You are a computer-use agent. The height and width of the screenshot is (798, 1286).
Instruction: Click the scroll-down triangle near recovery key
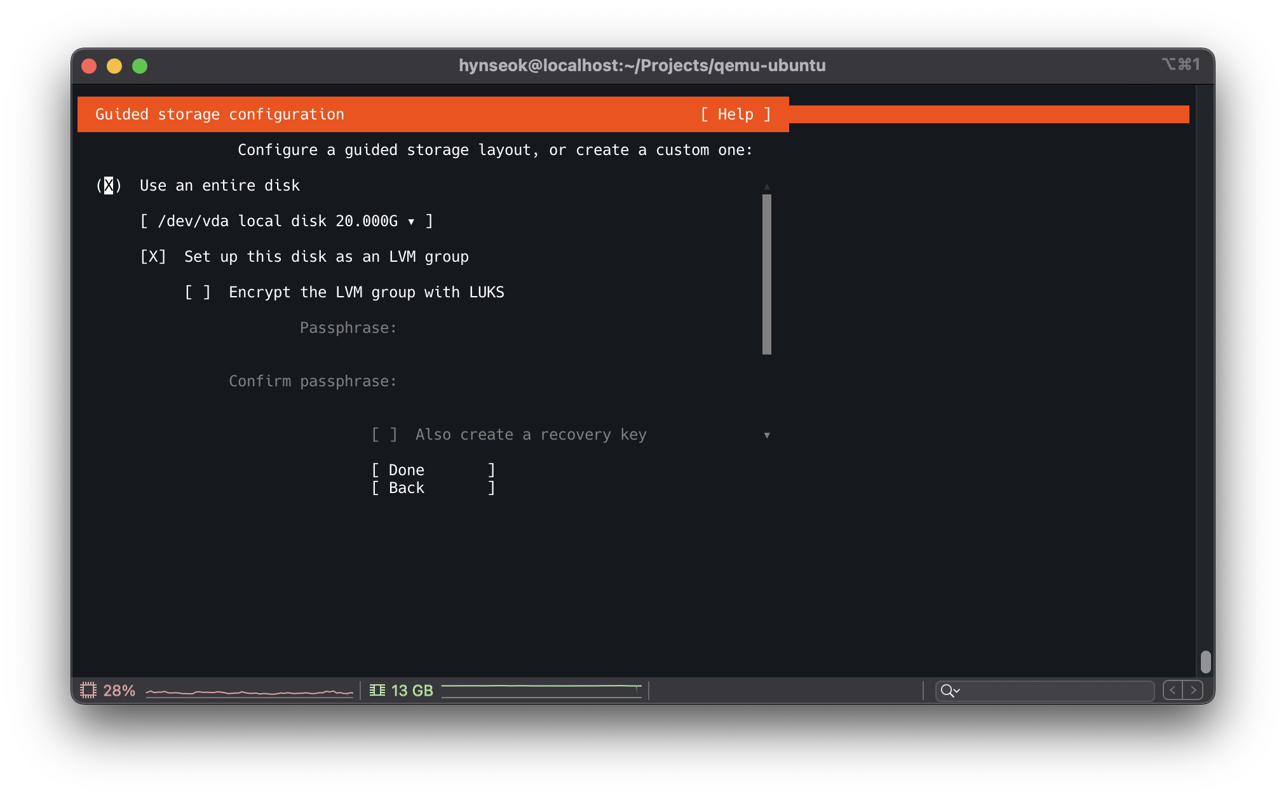coord(767,435)
